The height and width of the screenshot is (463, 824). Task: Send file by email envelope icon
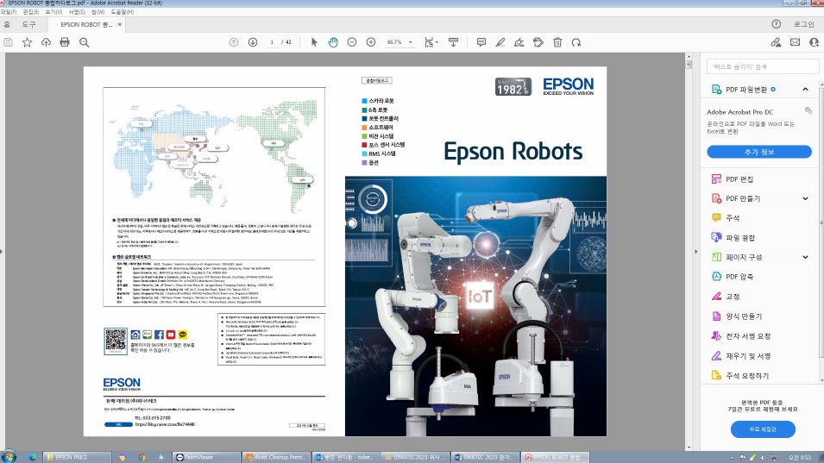pyautogui.click(x=796, y=42)
